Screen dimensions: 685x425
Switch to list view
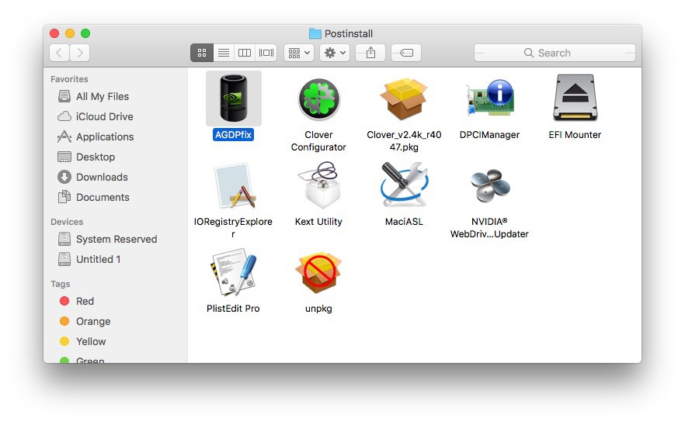pos(224,53)
